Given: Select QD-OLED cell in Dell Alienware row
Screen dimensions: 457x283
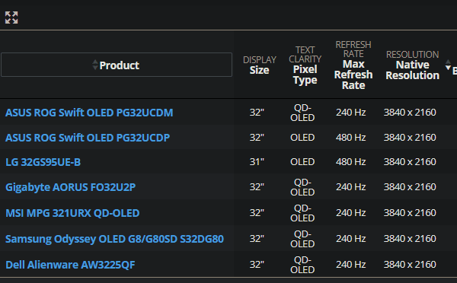Looking at the screenshot, I should (x=302, y=265).
